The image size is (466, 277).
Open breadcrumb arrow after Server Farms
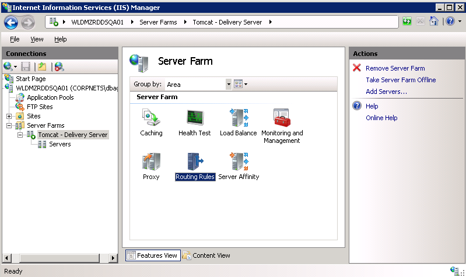click(185, 22)
